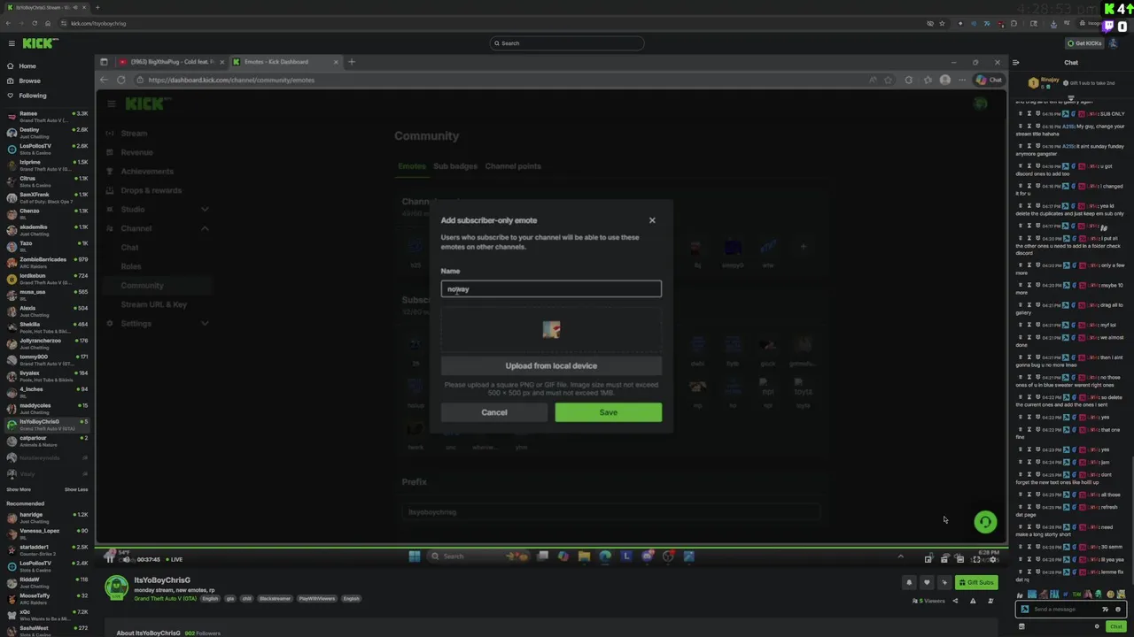Click green support chat bubble icon
The width and height of the screenshot is (1134, 637).
984,522
